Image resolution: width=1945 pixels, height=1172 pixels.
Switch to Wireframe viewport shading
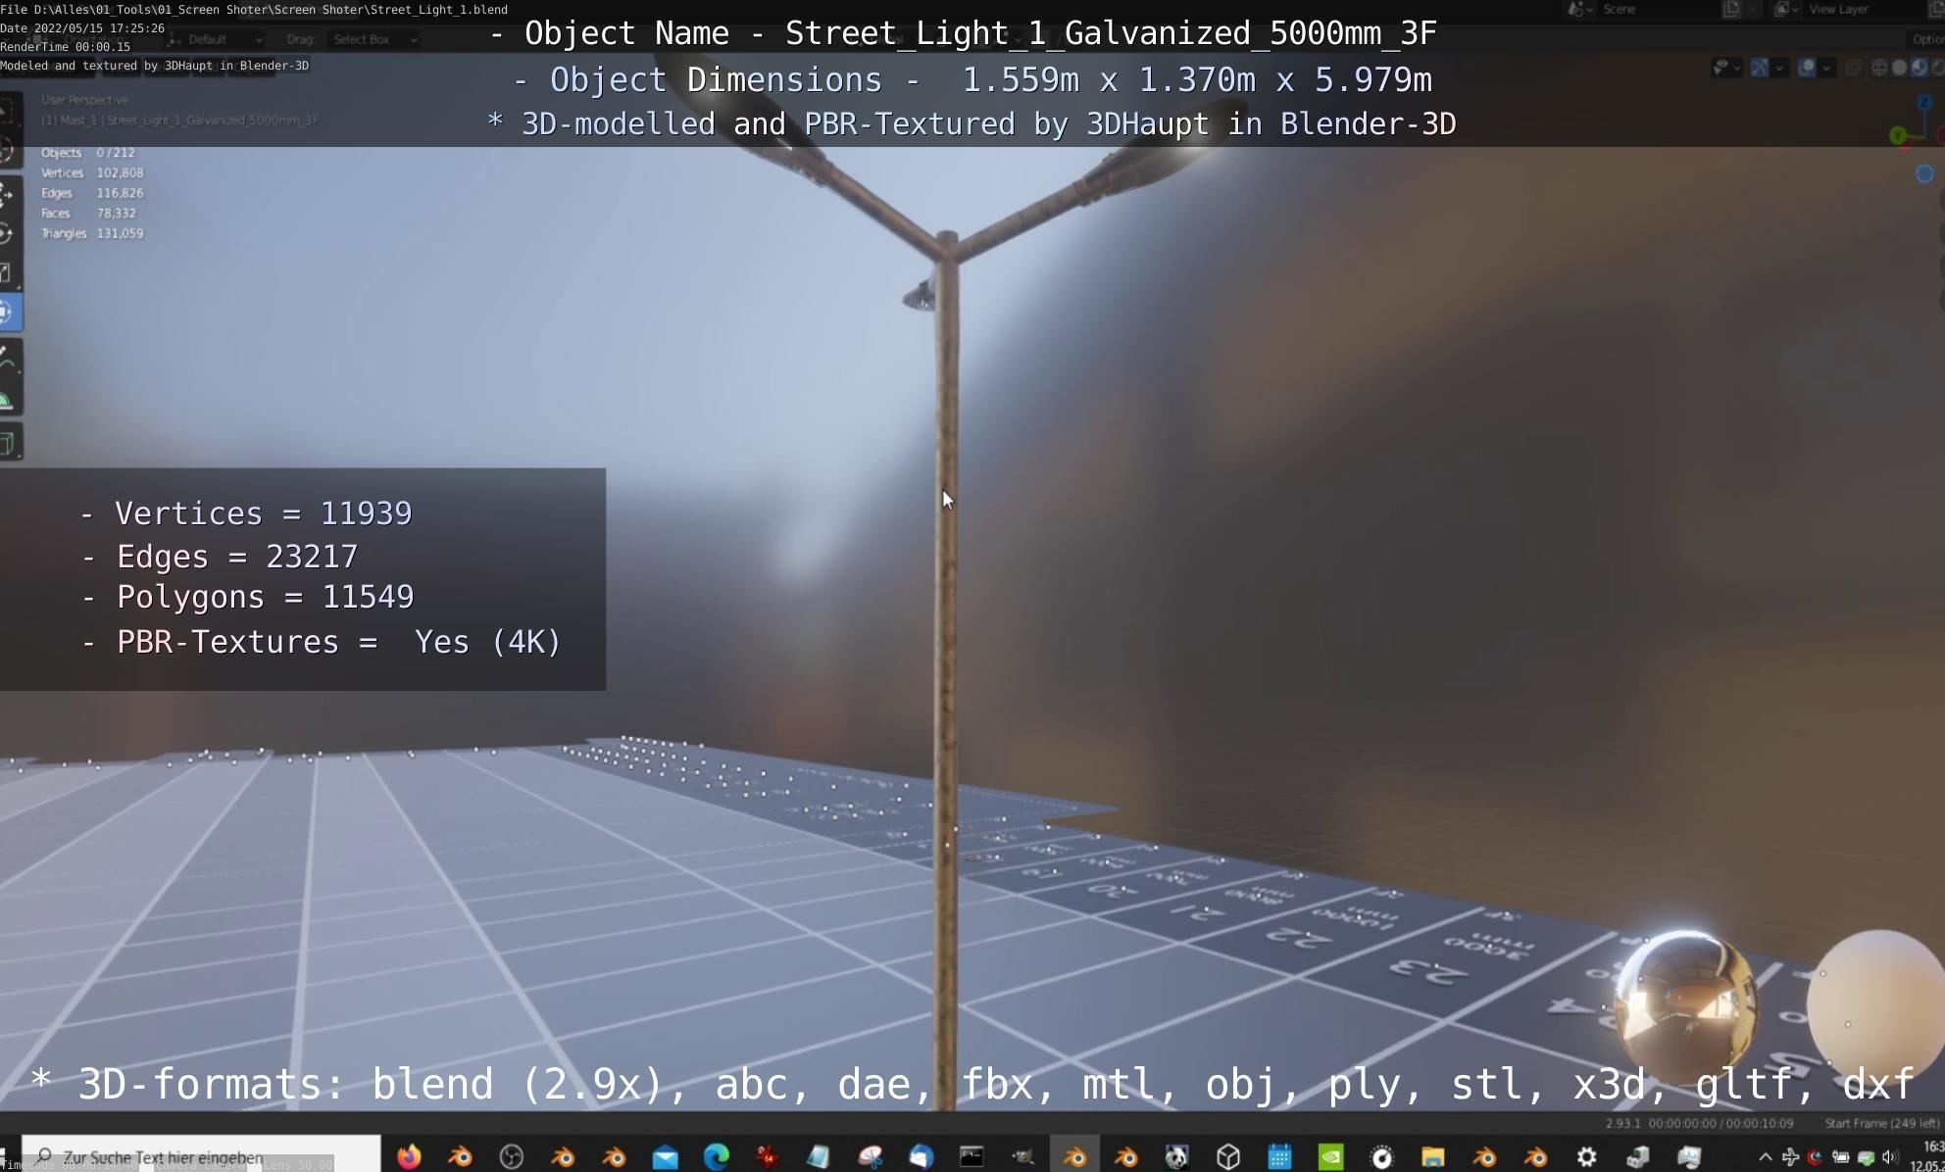[x=1879, y=68]
